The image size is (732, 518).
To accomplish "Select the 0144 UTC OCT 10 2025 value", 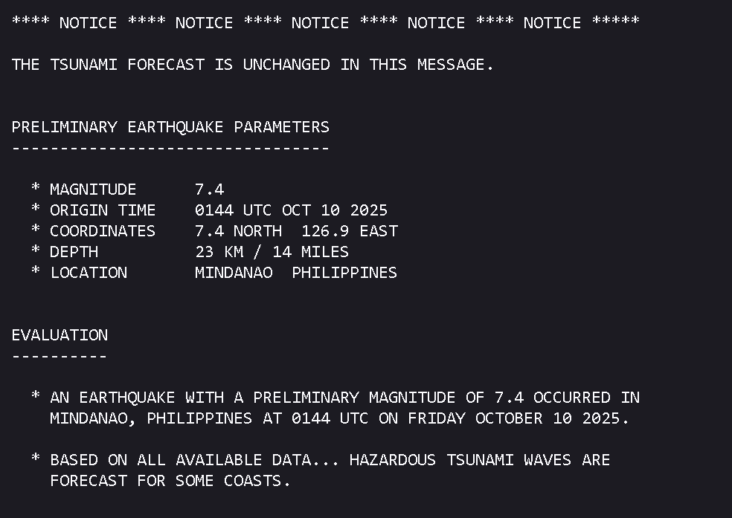I will pyautogui.click(x=291, y=210).
